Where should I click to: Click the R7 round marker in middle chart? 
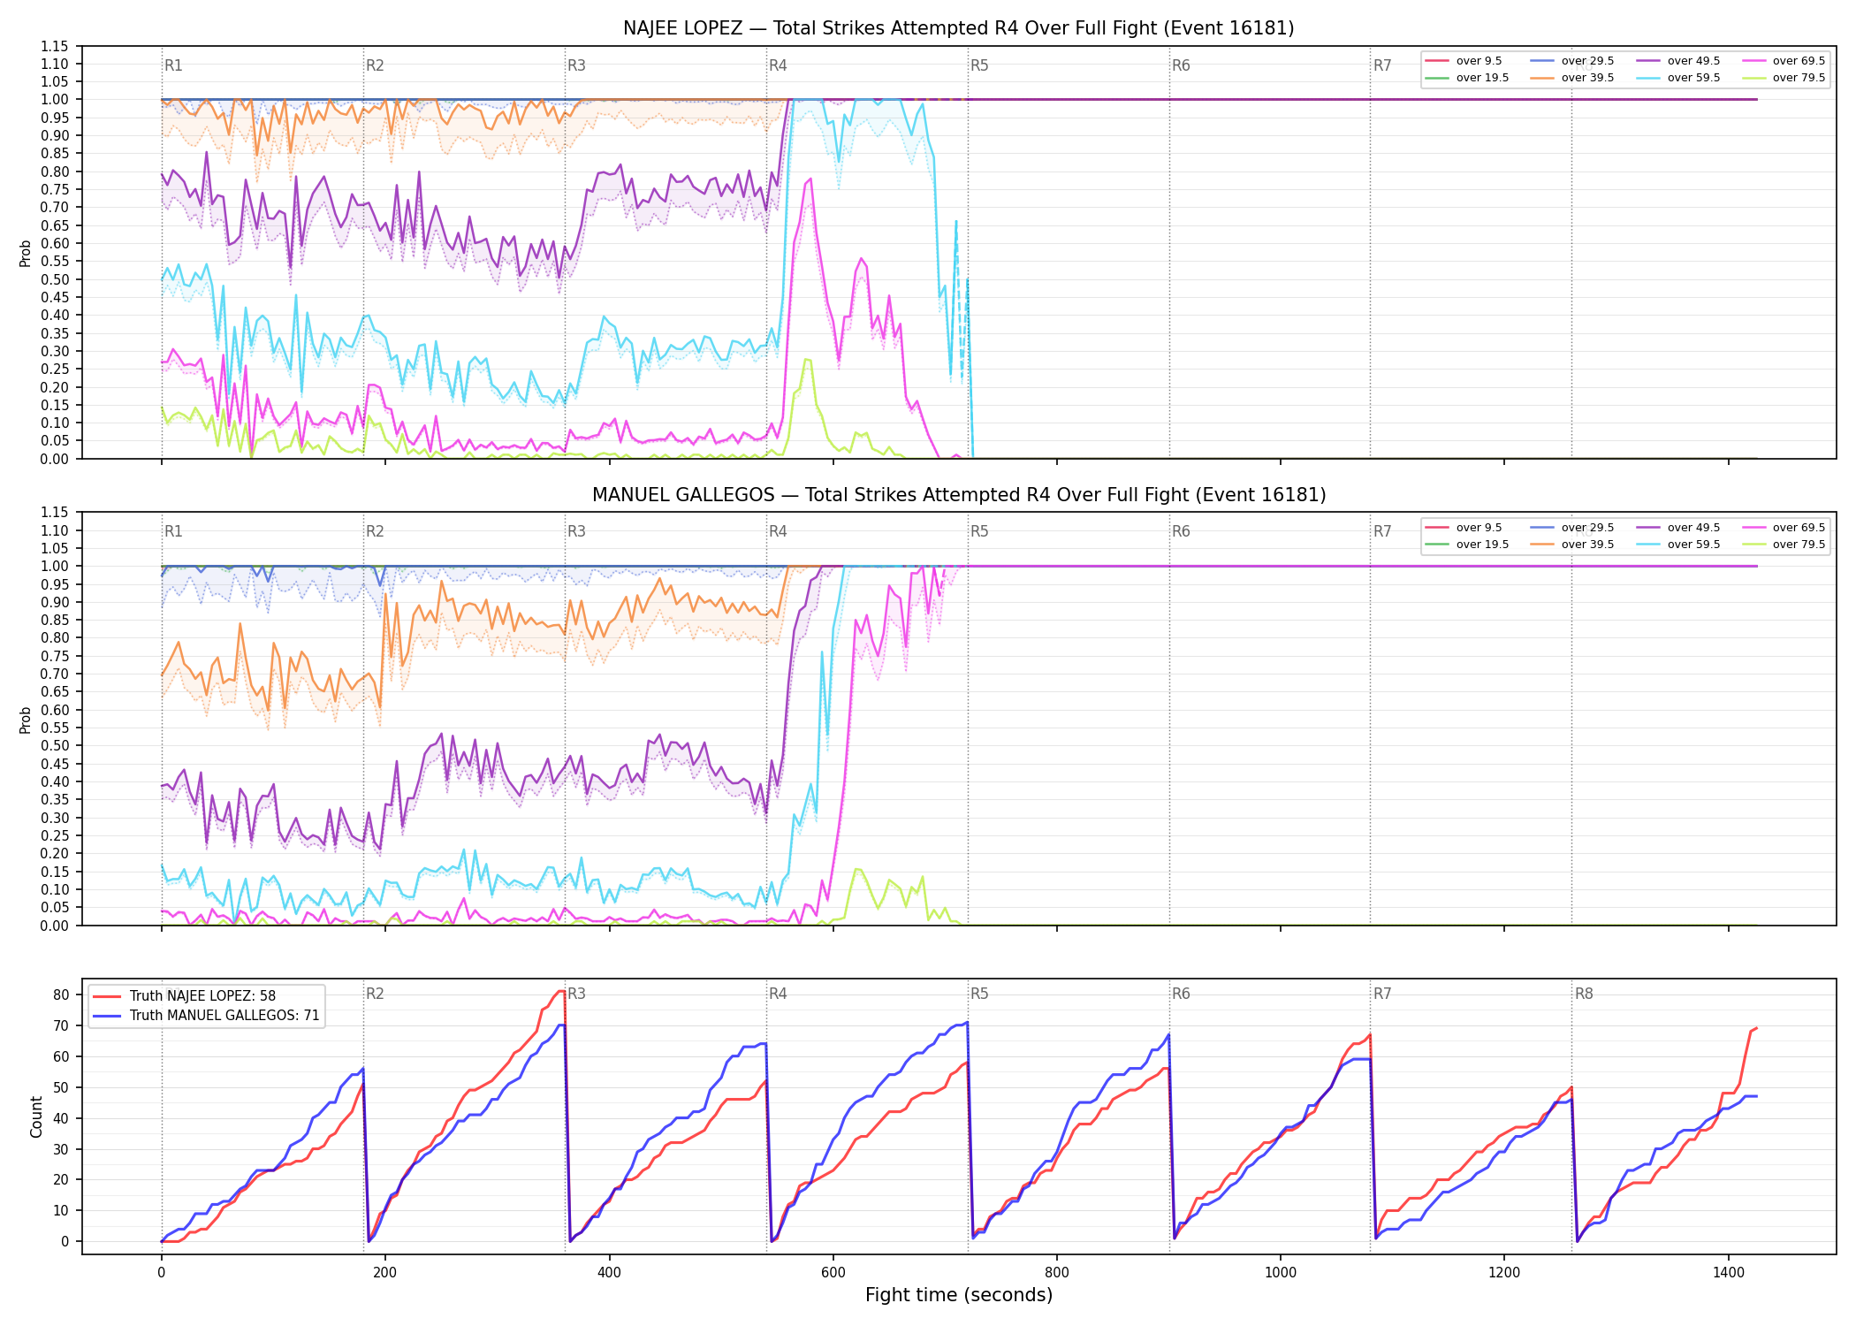pos(1382,531)
